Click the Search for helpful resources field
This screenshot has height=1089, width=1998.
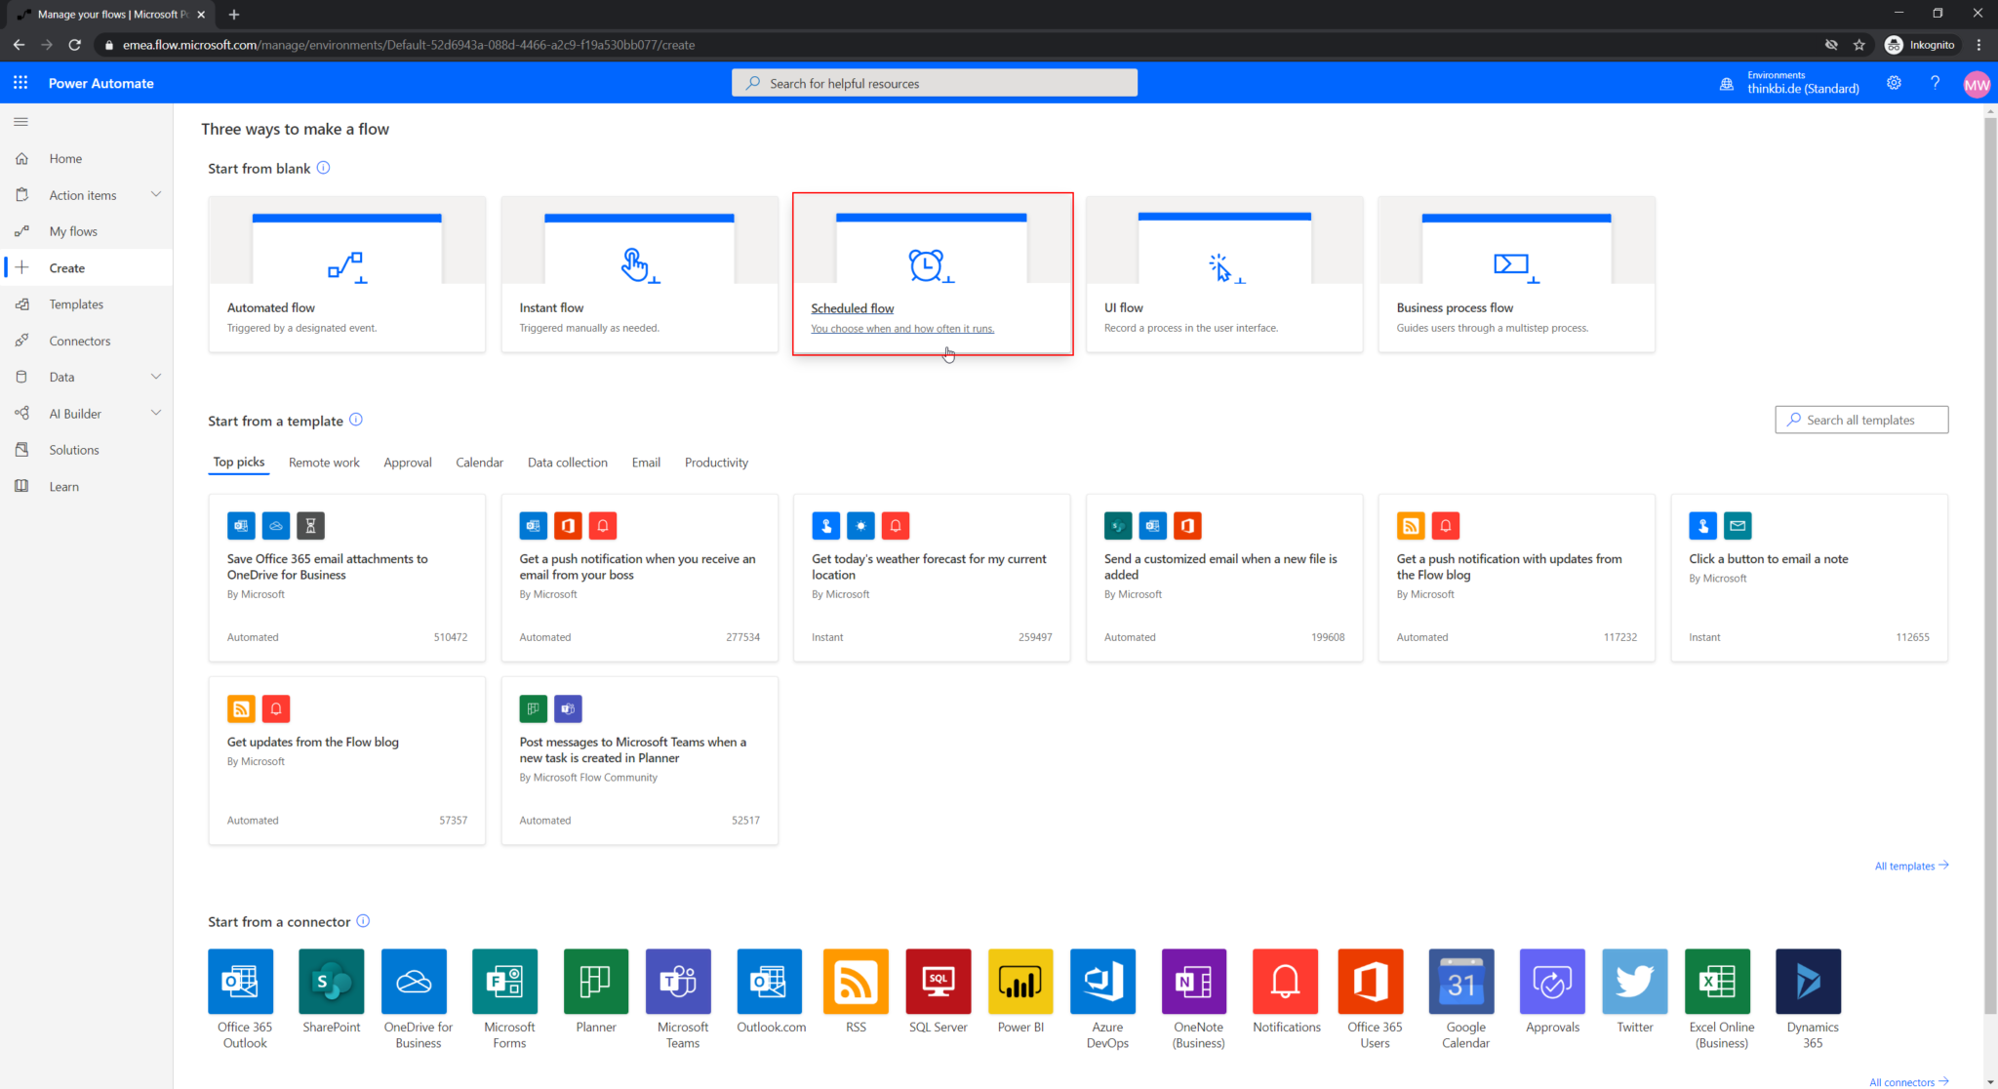pyautogui.click(x=934, y=82)
